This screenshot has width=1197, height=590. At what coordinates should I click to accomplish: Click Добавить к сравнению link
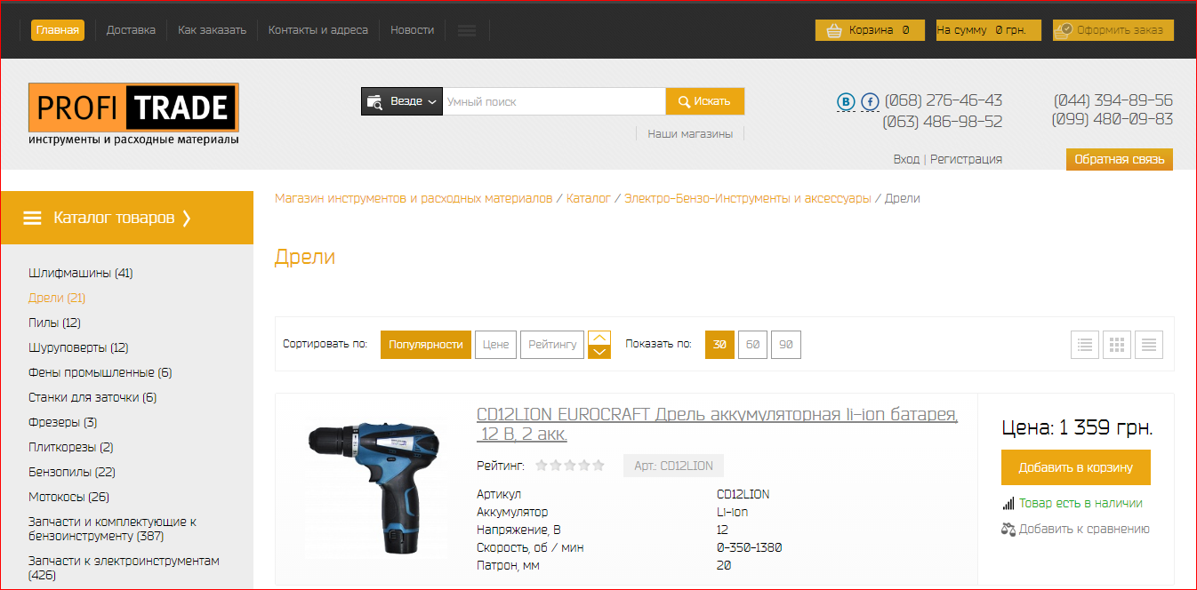point(1084,529)
